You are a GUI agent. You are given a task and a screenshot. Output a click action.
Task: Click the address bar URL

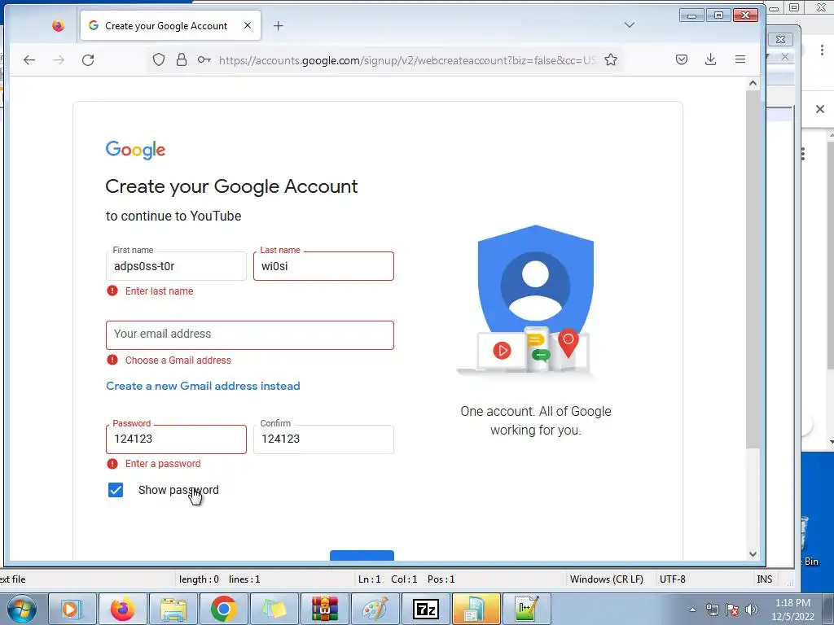click(407, 60)
